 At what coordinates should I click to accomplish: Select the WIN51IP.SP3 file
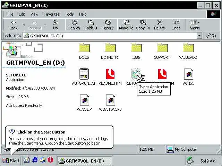[x=110, y=103]
